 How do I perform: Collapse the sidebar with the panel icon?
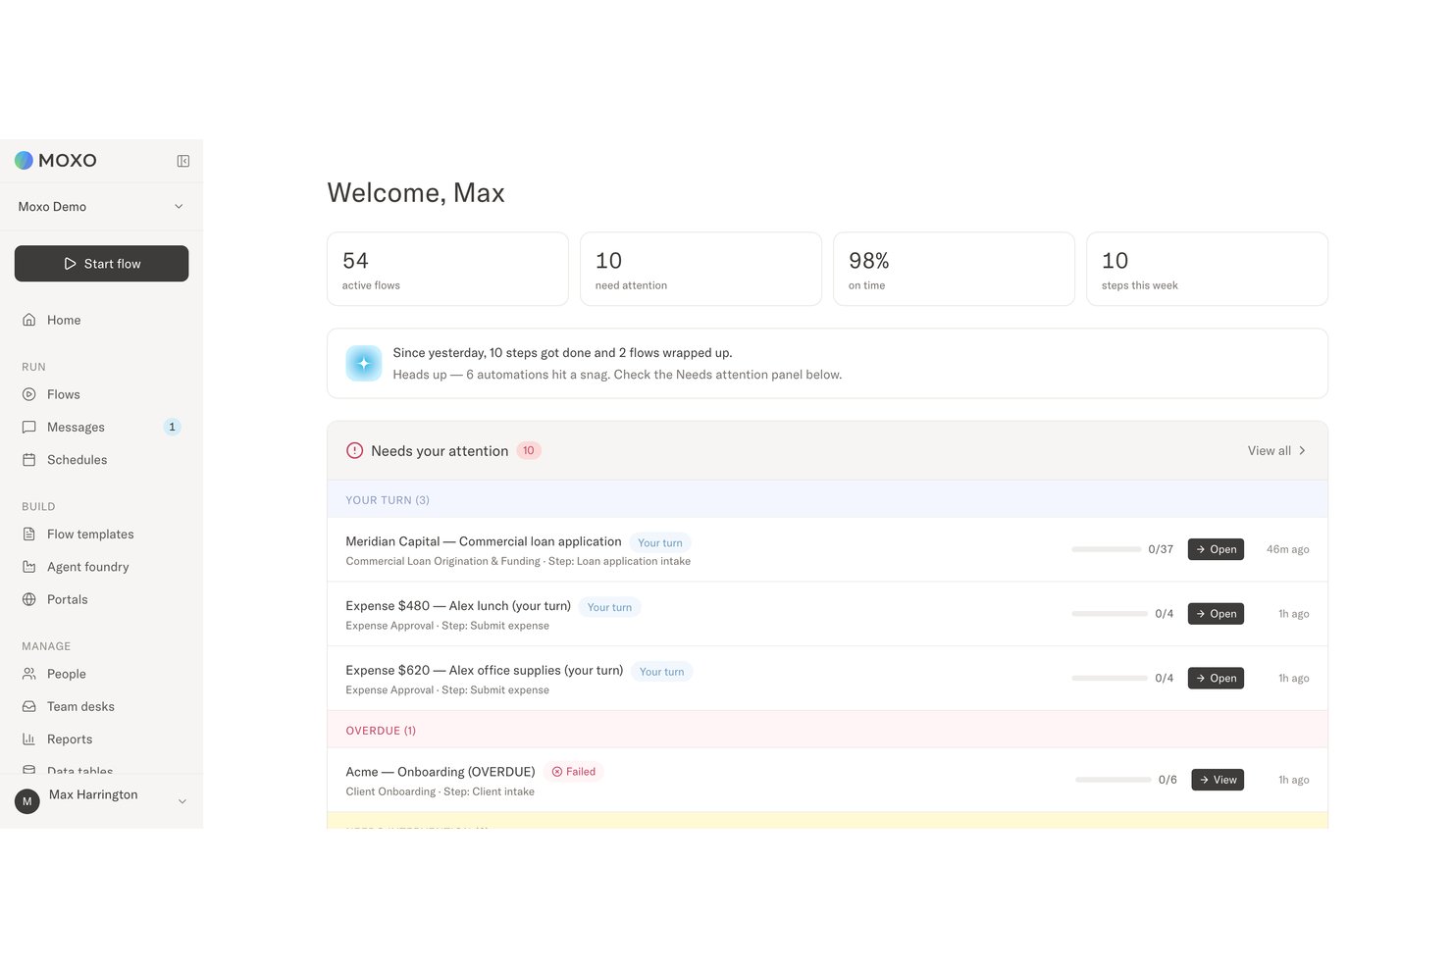point(182,161)
